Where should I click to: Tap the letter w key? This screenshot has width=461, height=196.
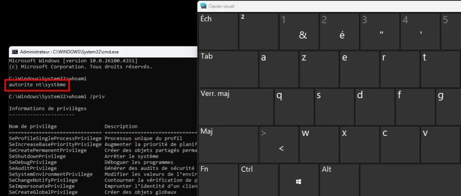(x=319, y=144)
